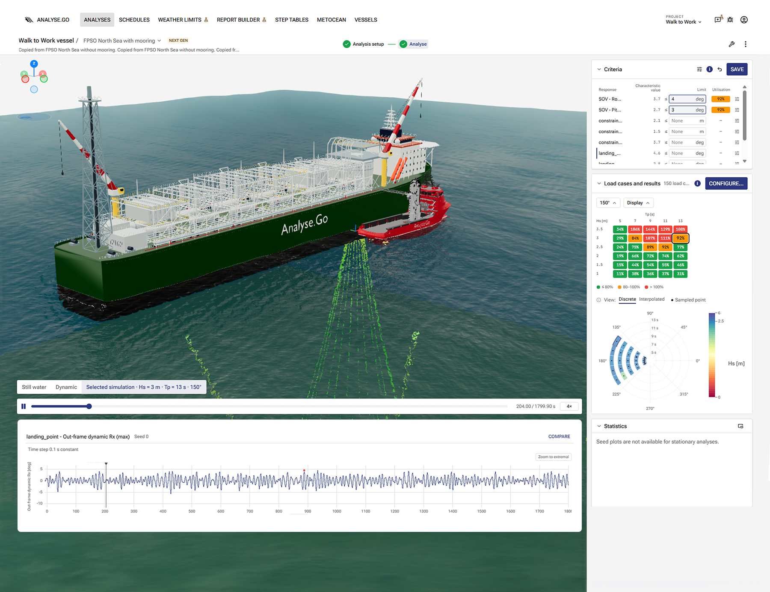Click the blue Z axis gizmo handle

click(34, 64)
